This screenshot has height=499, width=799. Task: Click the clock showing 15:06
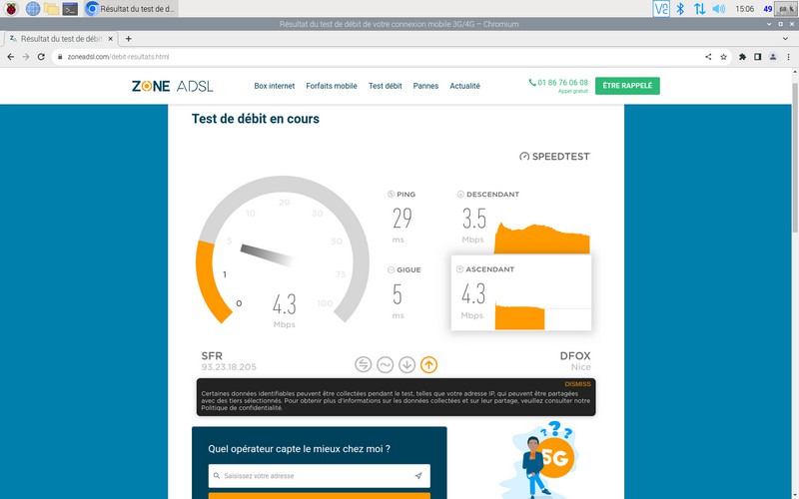point(744,9)
